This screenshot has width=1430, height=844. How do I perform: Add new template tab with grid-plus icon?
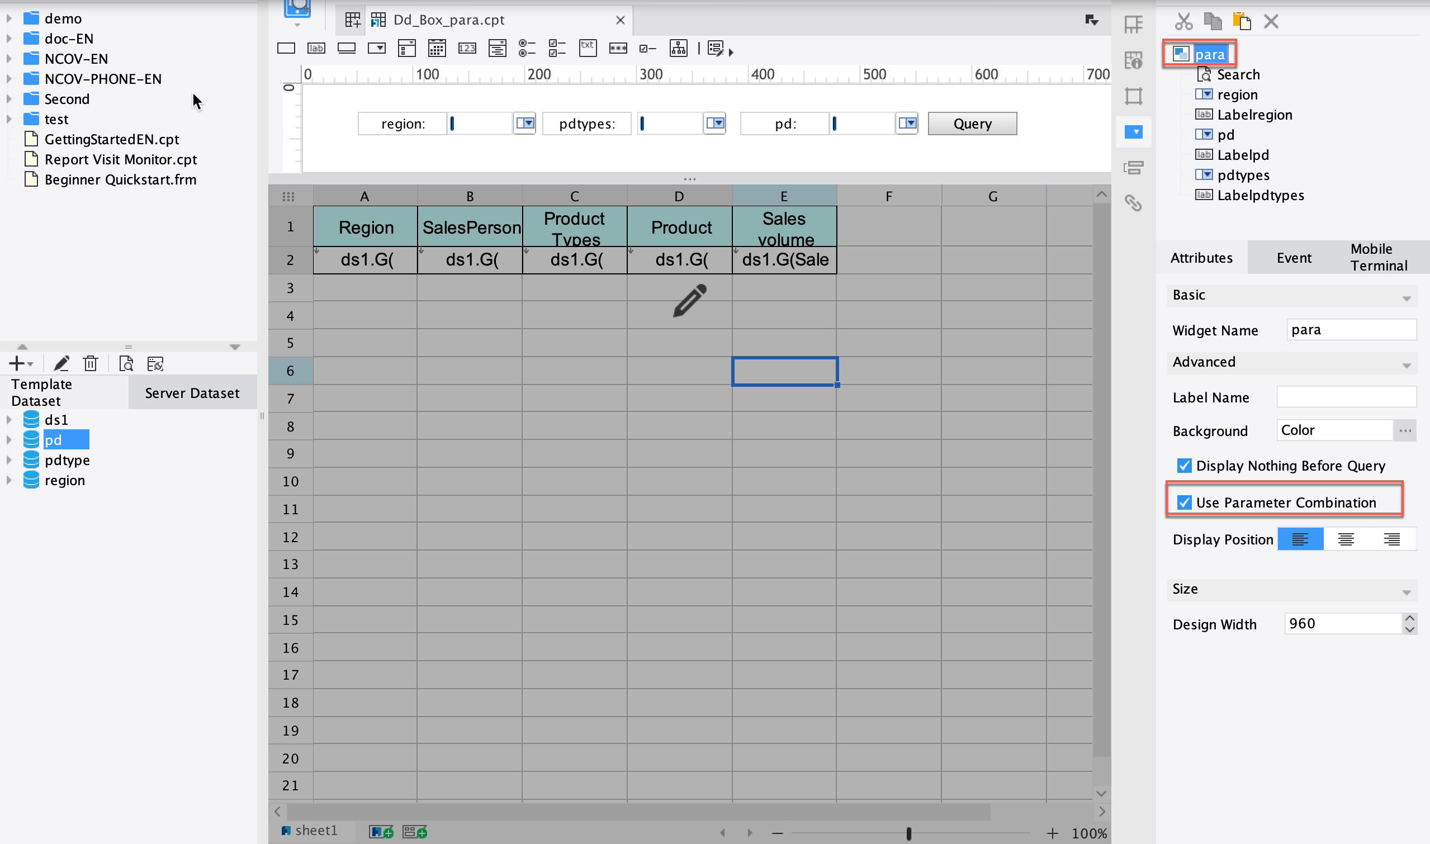point(353,20)
